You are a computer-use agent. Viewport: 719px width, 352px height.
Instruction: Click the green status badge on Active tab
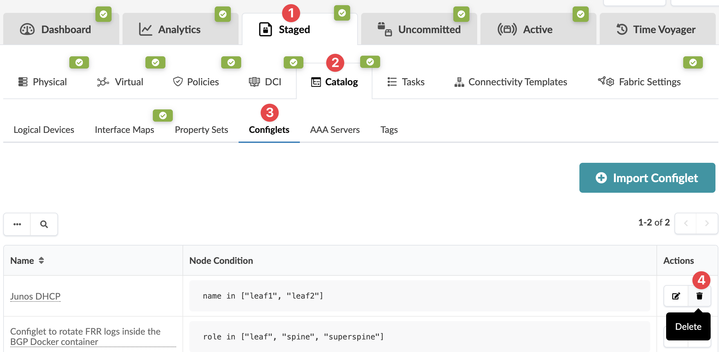580,14
